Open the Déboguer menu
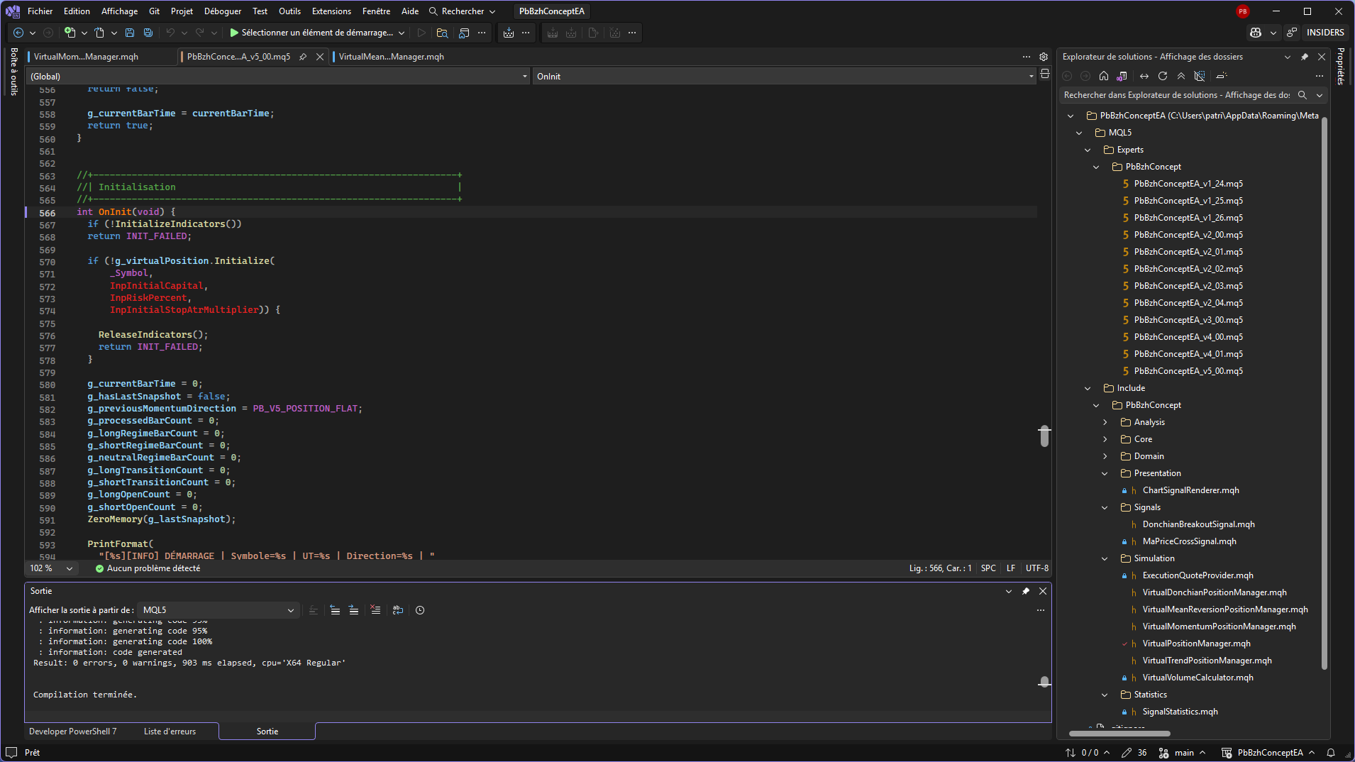The height and width of the screenshot is (762, 1355). click(223, 11)
